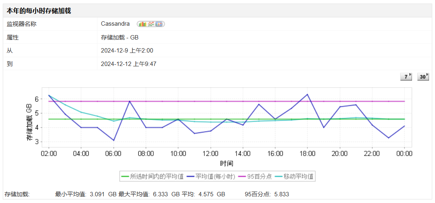
Task: Click the hourly average peak at 18:00
Action: pos(307,94)
